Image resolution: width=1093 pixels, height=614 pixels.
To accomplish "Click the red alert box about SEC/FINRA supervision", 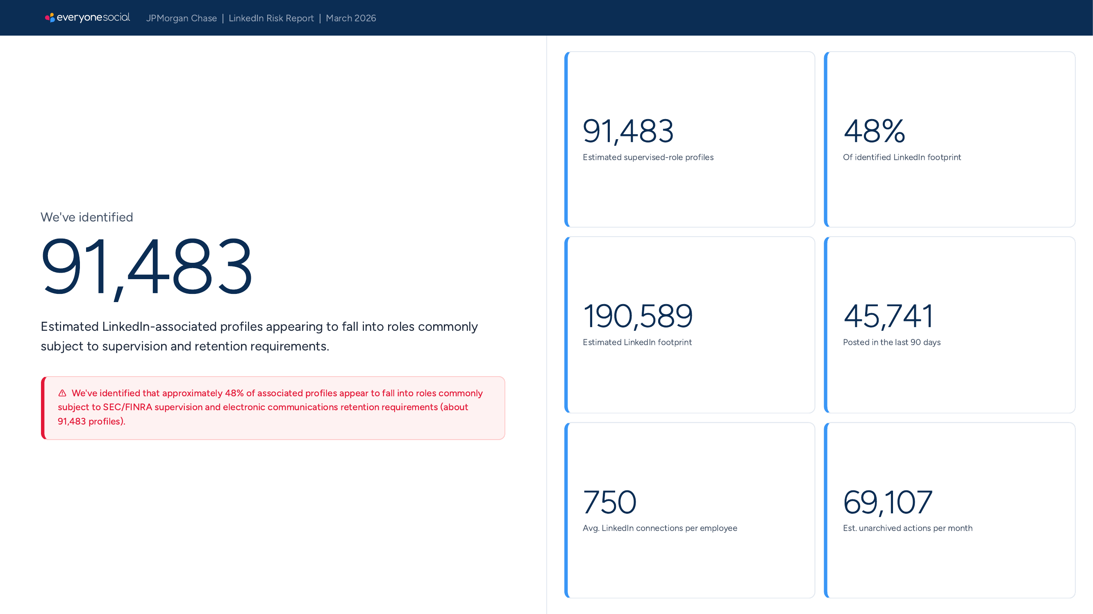I will click(273, 408).
